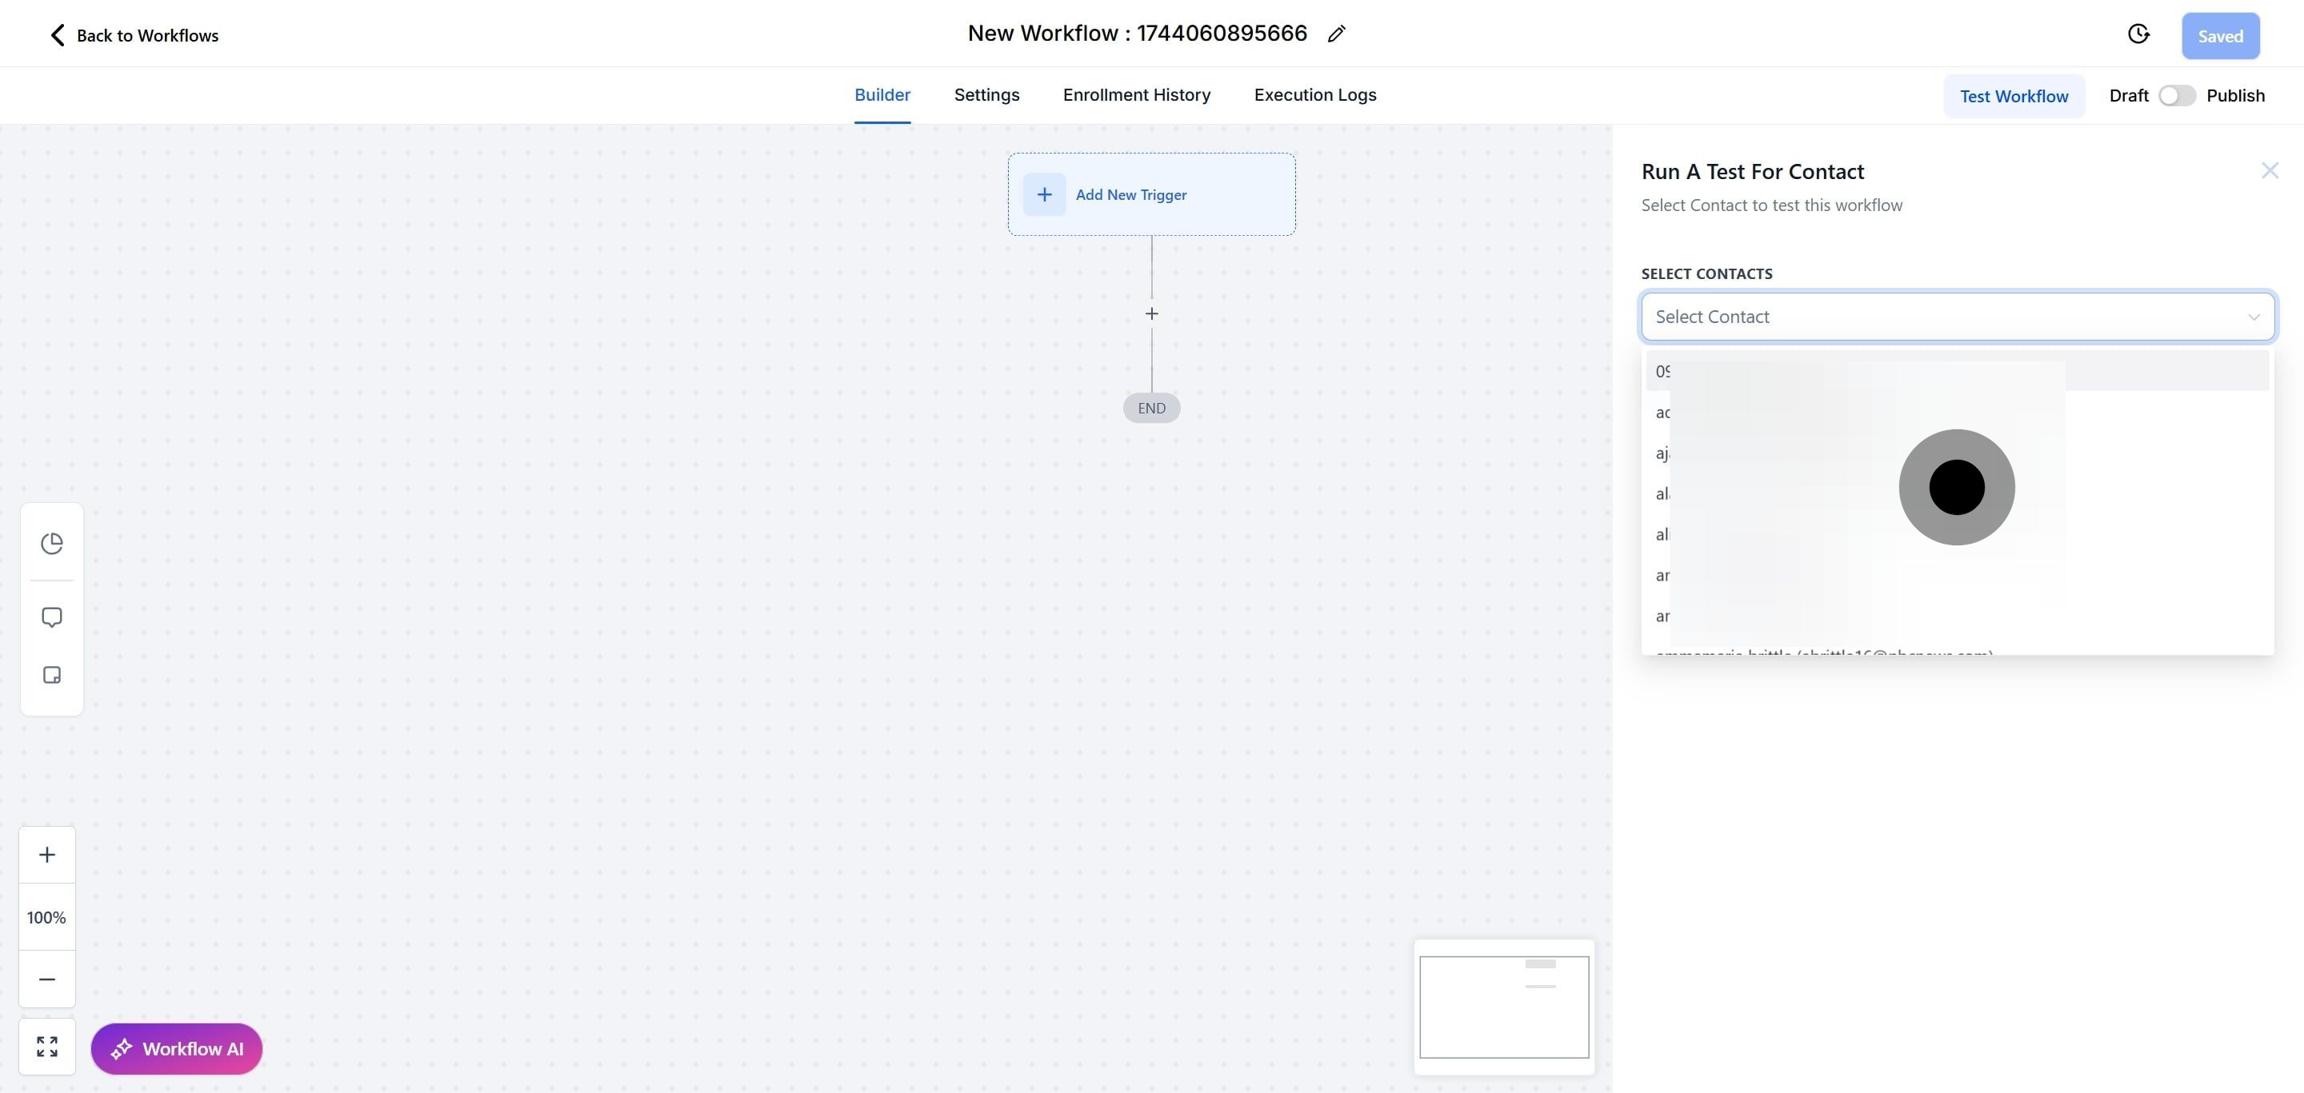Go Back to Workflows
Screen dimensions: 2304x1093
[x=134, y=36]
